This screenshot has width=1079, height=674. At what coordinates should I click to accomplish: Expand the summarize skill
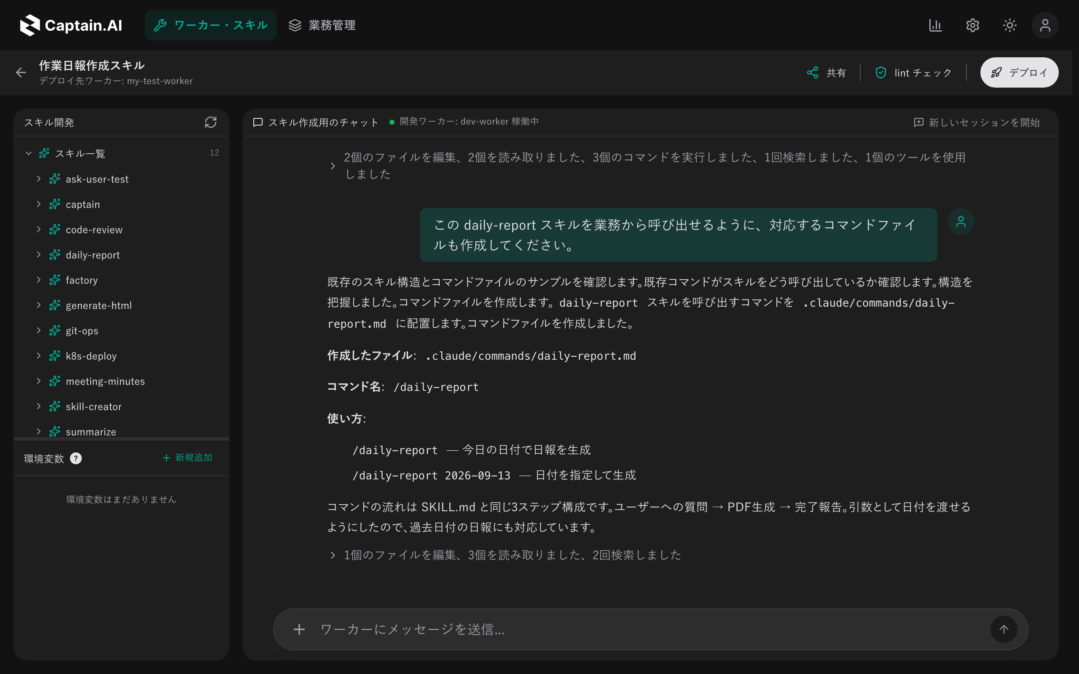coord(39,431)
